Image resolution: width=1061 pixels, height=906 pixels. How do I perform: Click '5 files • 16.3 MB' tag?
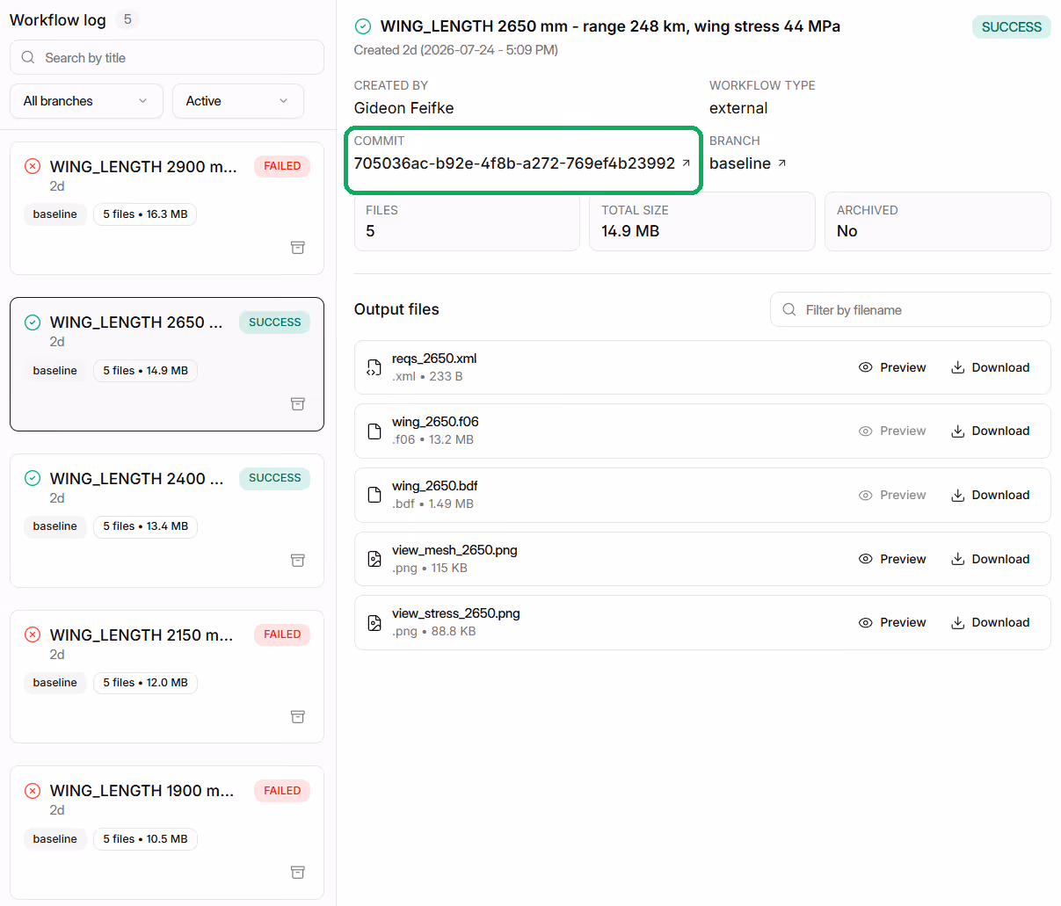coord(145,214)
